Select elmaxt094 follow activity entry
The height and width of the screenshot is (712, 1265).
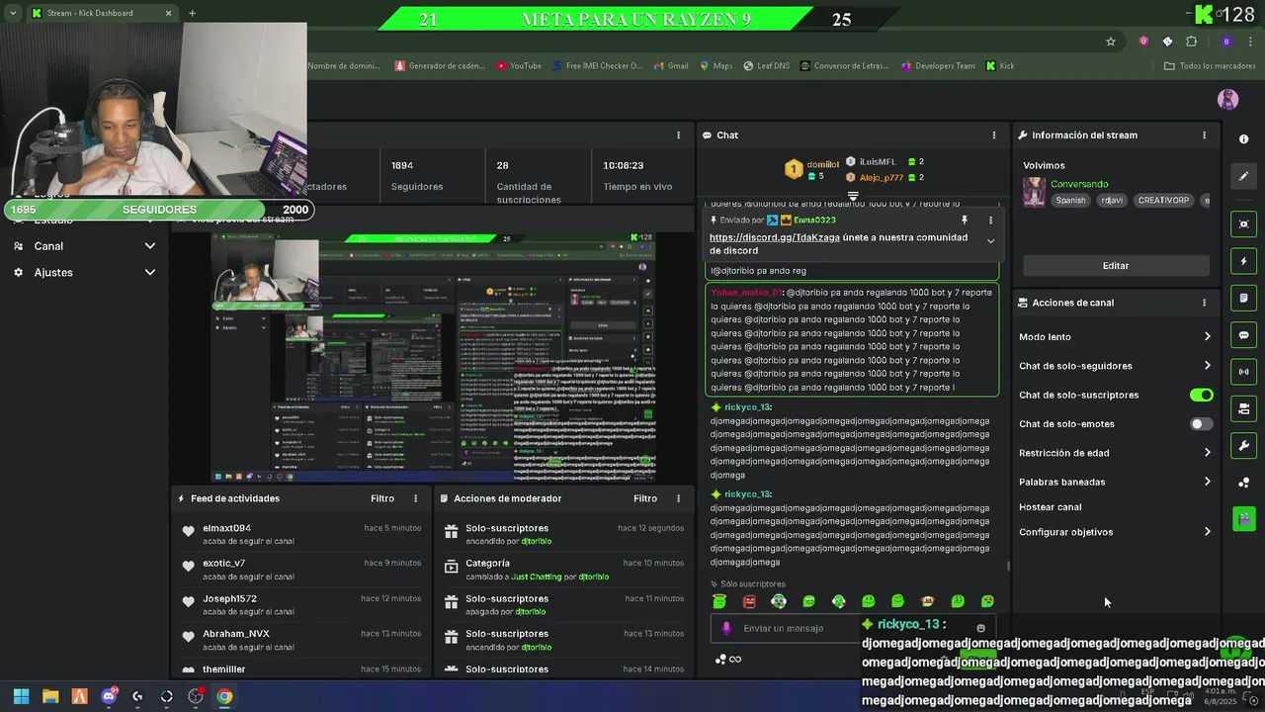click(x=300, y=535)
